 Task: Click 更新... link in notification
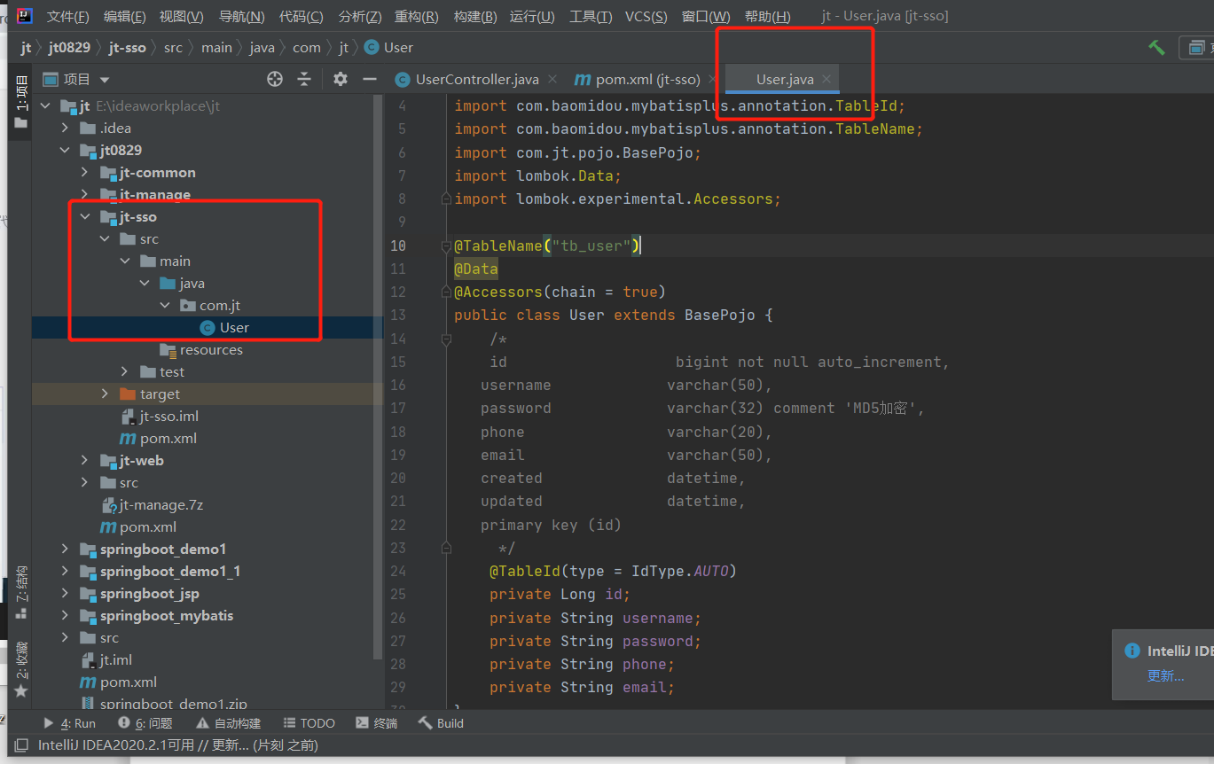(1165, 675)
